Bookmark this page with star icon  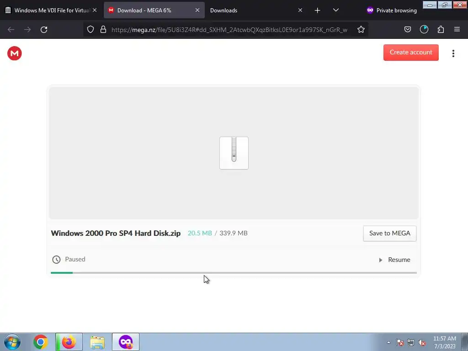point(361,29)
